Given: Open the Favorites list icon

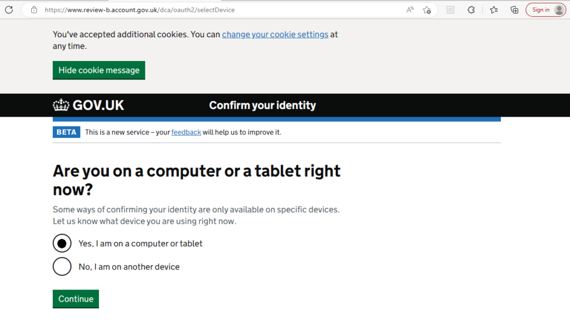Looking at the screenshot, I should tap(494, 10).
